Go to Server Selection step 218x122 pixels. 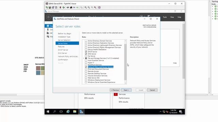[64, 40]
